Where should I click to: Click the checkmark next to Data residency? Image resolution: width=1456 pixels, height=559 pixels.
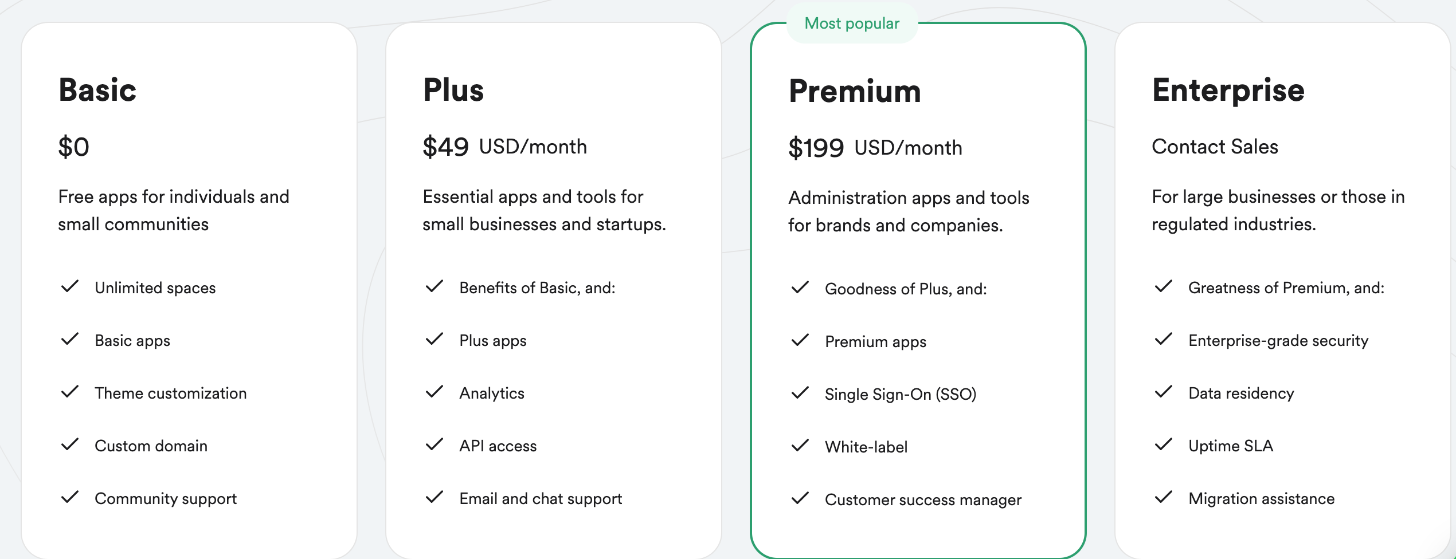pos(1164,392)
